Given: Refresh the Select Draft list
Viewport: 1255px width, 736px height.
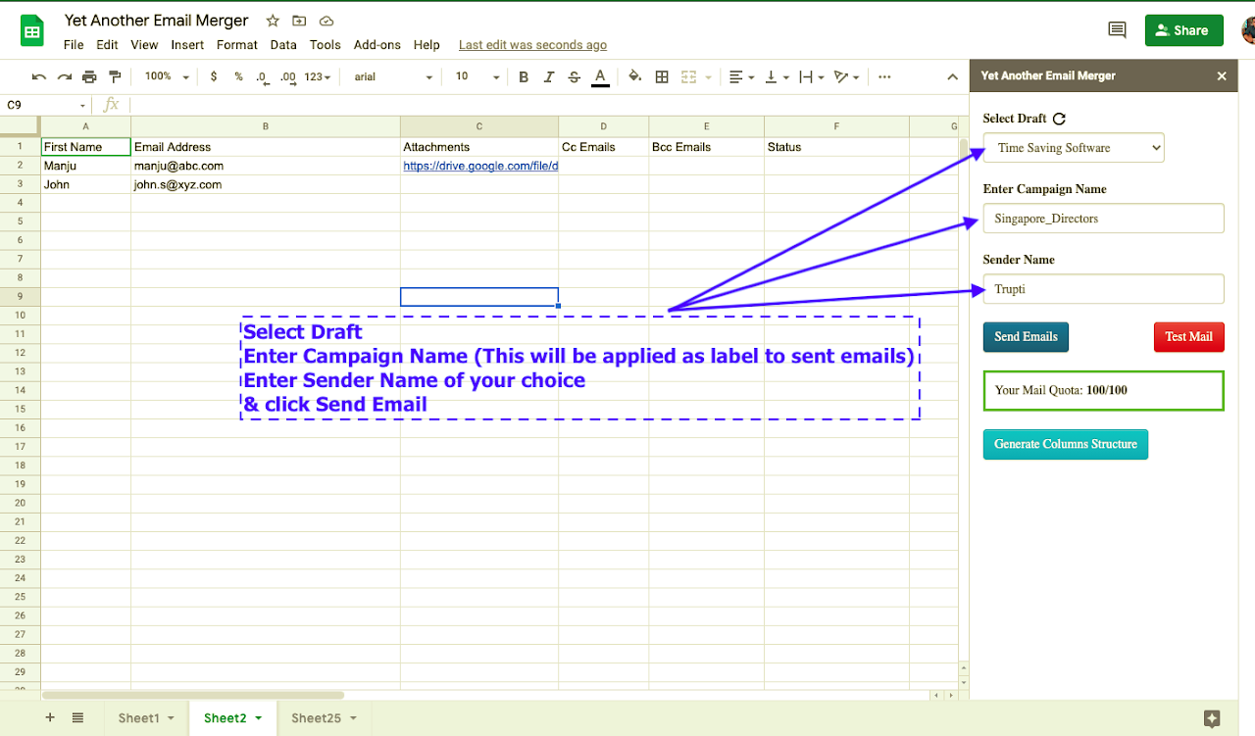Looking at the screenshot, I should point(1059,119).
